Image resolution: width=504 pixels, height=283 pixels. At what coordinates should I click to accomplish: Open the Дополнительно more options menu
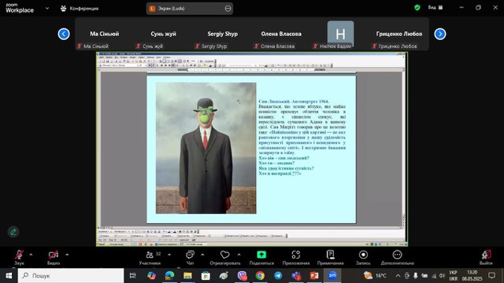tap(397, 257)
